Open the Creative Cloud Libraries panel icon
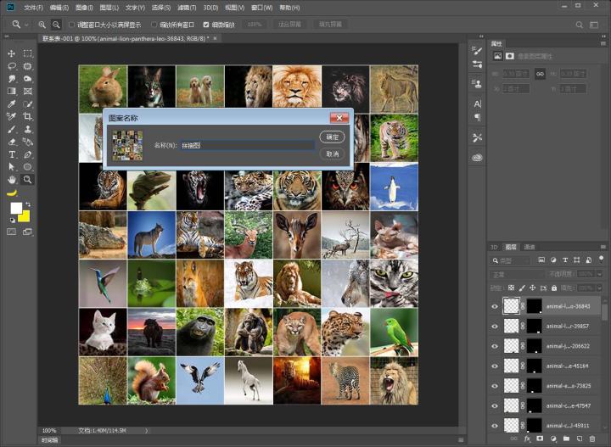The image size is (611, 447). click(477, 158)
